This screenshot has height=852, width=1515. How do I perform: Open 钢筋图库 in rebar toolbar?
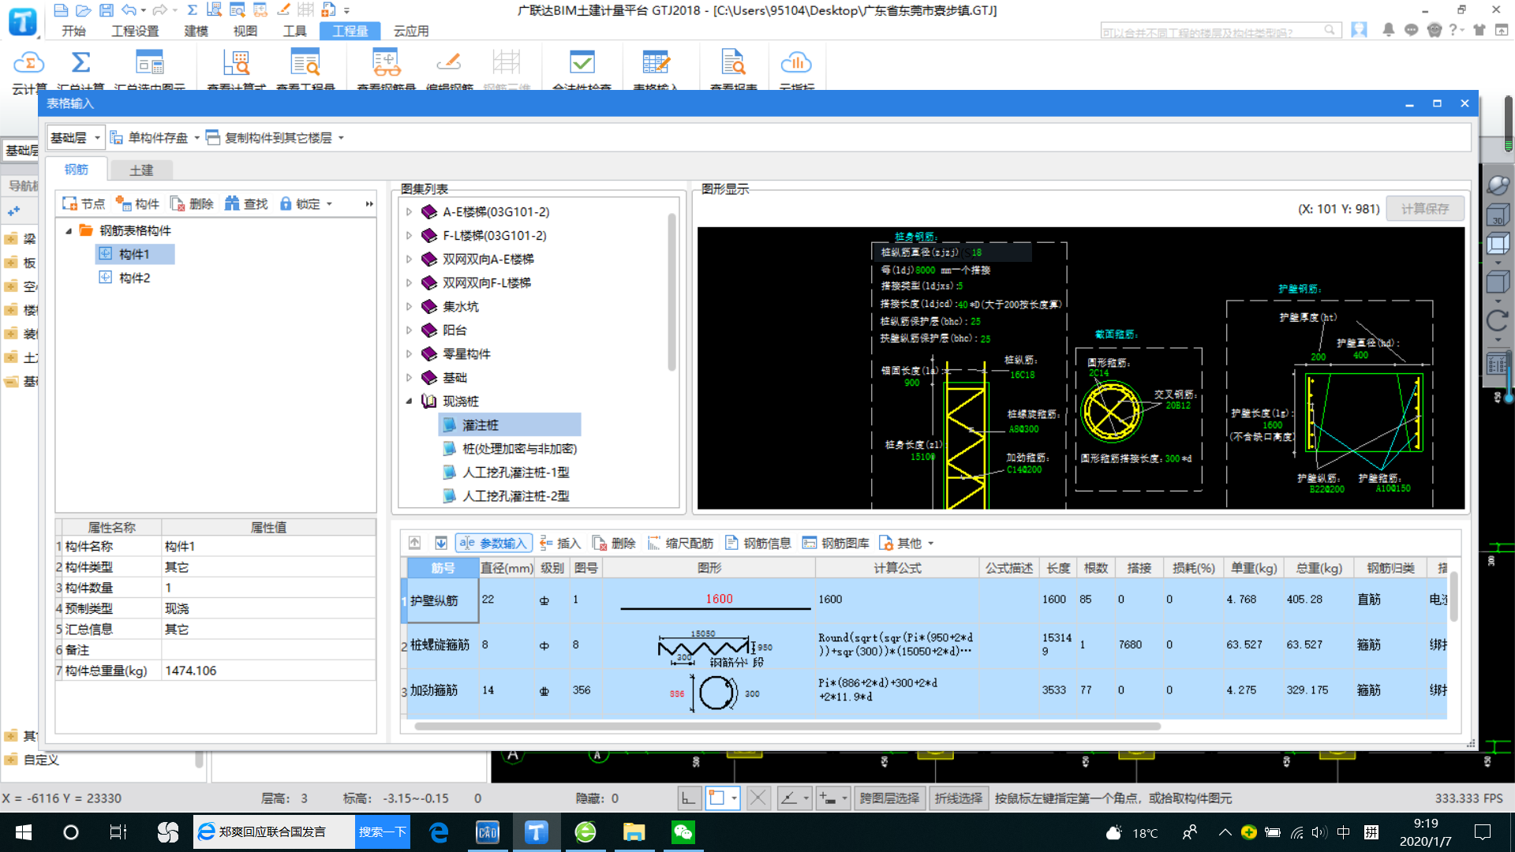(x=836, y=544)
